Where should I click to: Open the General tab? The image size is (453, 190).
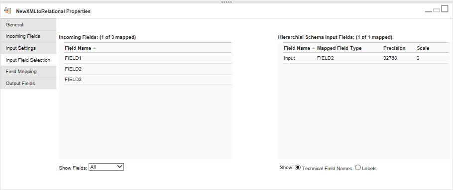pyautogui.click(x=28, y=25)
